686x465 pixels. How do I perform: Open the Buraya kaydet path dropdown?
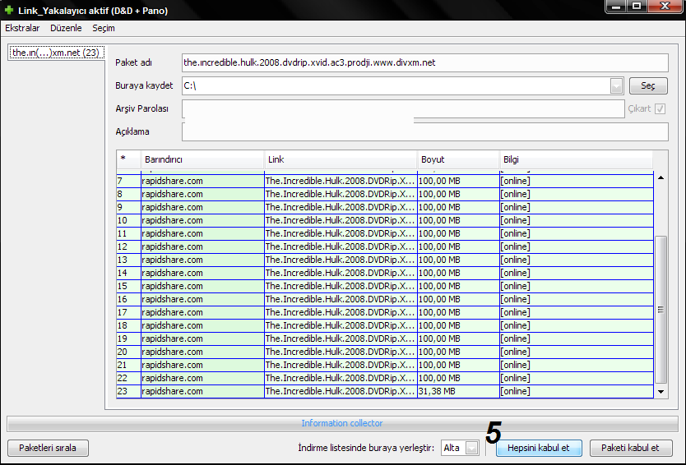[x=616, y=85]
